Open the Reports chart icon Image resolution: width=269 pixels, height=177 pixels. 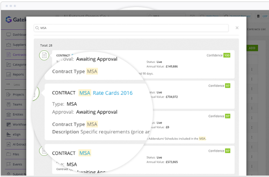(x=8, y=74)
